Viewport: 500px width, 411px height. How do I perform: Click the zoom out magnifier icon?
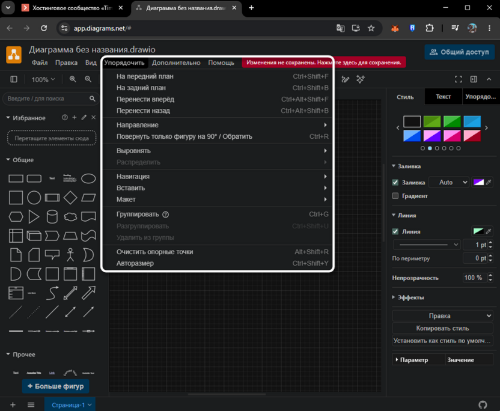pos(88,79)
